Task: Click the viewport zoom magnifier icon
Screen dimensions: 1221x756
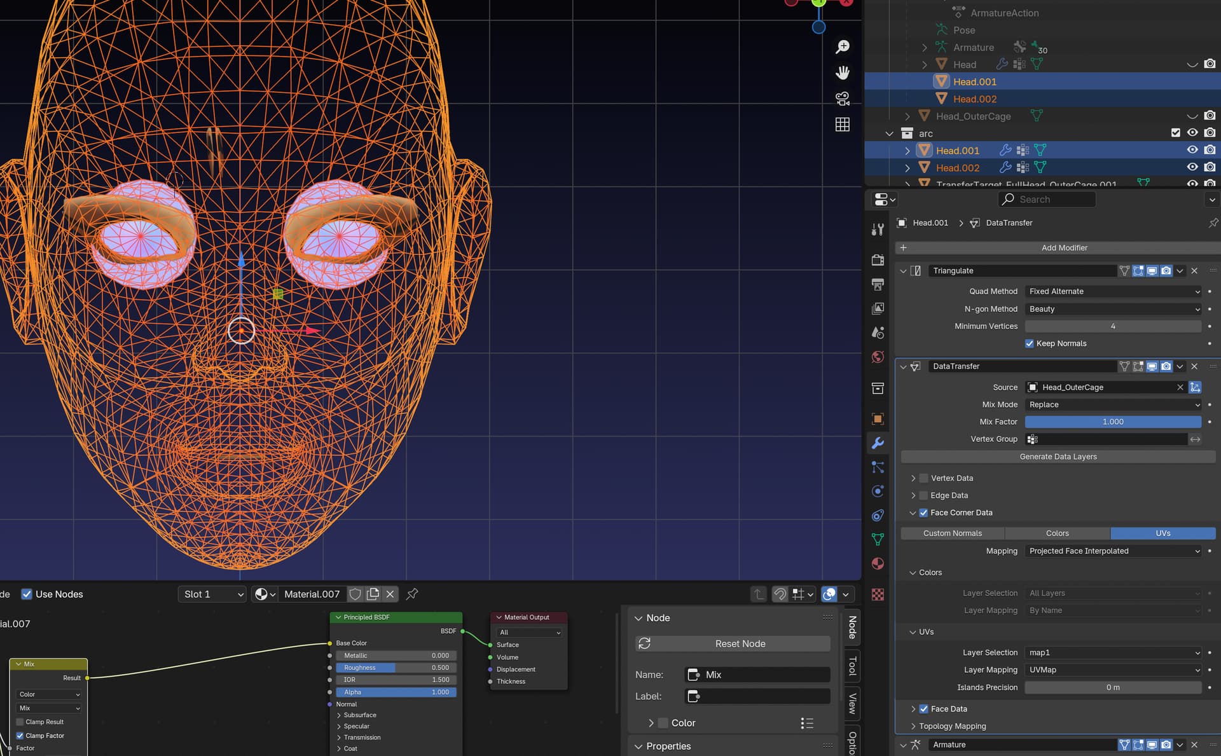Action: (843, 47)
